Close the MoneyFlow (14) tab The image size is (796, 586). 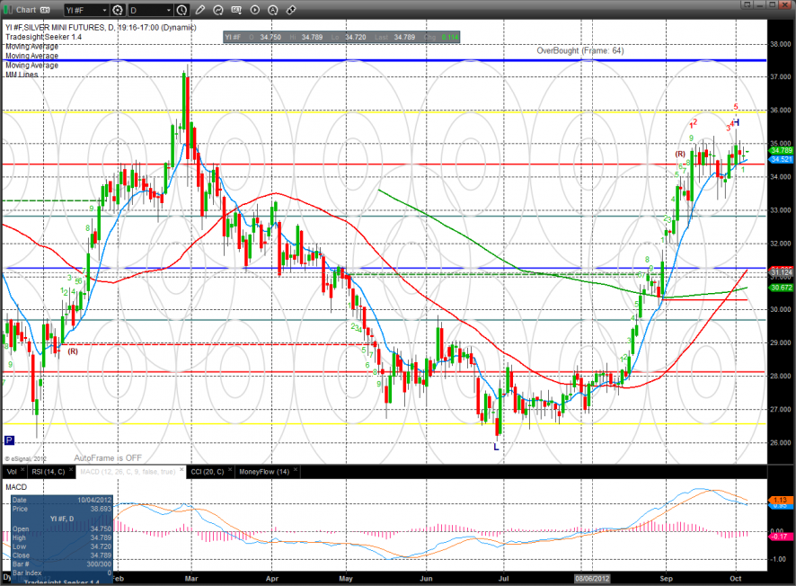click(x=296, y=471)
